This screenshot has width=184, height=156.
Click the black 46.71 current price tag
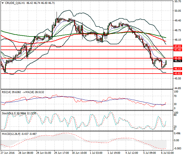click(178, 61)
